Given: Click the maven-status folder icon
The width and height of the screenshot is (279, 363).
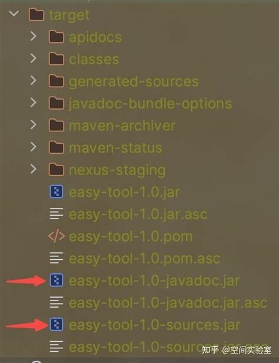Looking at the screenshot, I should point(57,147).
